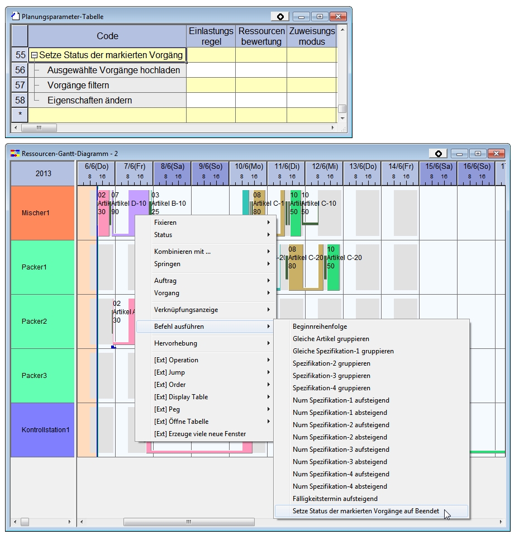This screenshot has width=519, height=539.
Task: Collapse the 'Setze Status der markierten Vorgäng' row
Action: click(x=34, y=55)
